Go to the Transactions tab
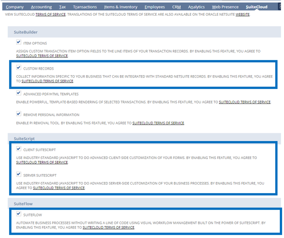Screen dimensions: 284x238 coord(85,7)
